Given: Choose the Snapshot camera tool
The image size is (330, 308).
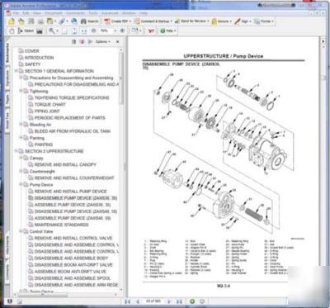Looking at the screenshot, I should (x=40, y=31).
